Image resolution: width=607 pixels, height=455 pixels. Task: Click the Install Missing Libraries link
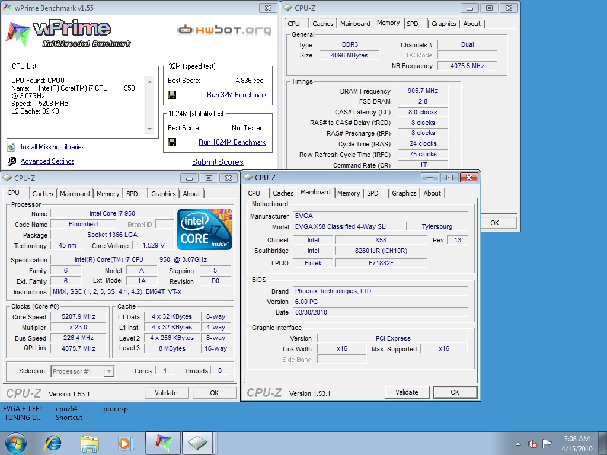pos(52,147)
